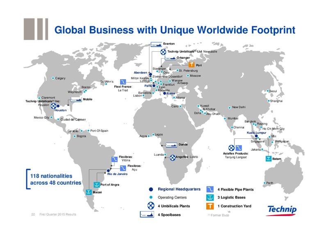Click the 'Chennai' city label

[x=239, y=127]
